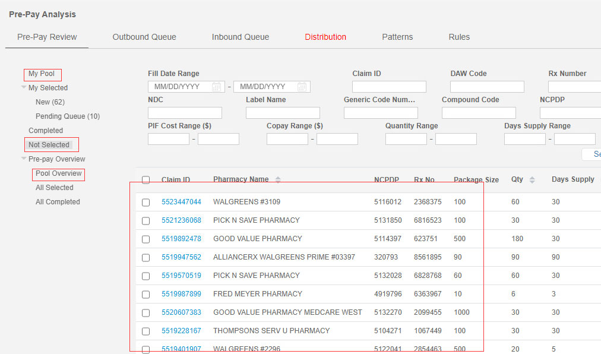Screen dimensions: 601x354
Task: Focus the Quantity Range maximum field
Action: pos(456,139)
